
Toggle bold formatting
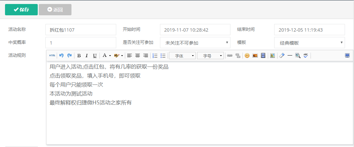[x=79, y=56]
